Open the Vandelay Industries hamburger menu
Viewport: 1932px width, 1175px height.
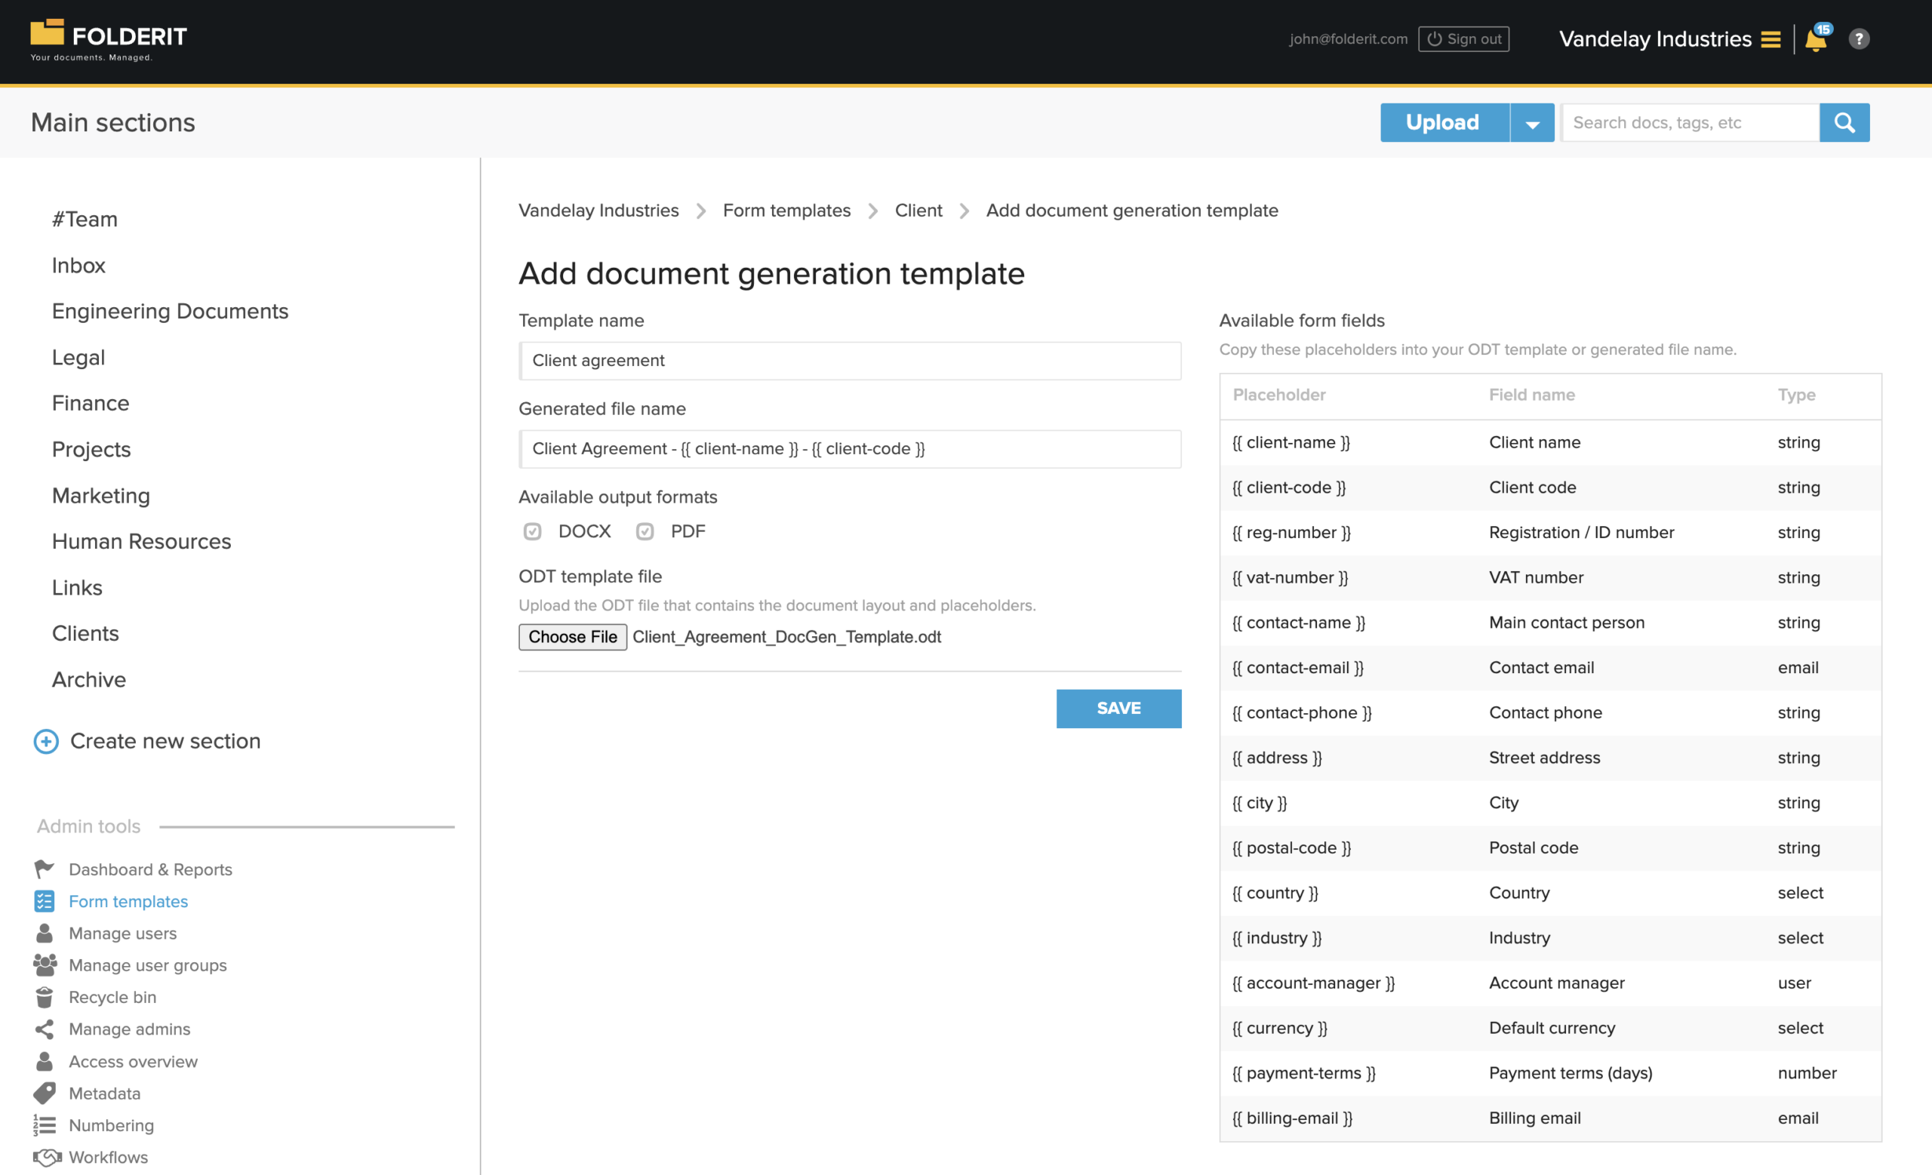pyautogui.click(x=1770, y=39)
